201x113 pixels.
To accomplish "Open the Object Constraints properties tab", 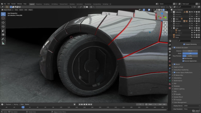I will 170,78.
